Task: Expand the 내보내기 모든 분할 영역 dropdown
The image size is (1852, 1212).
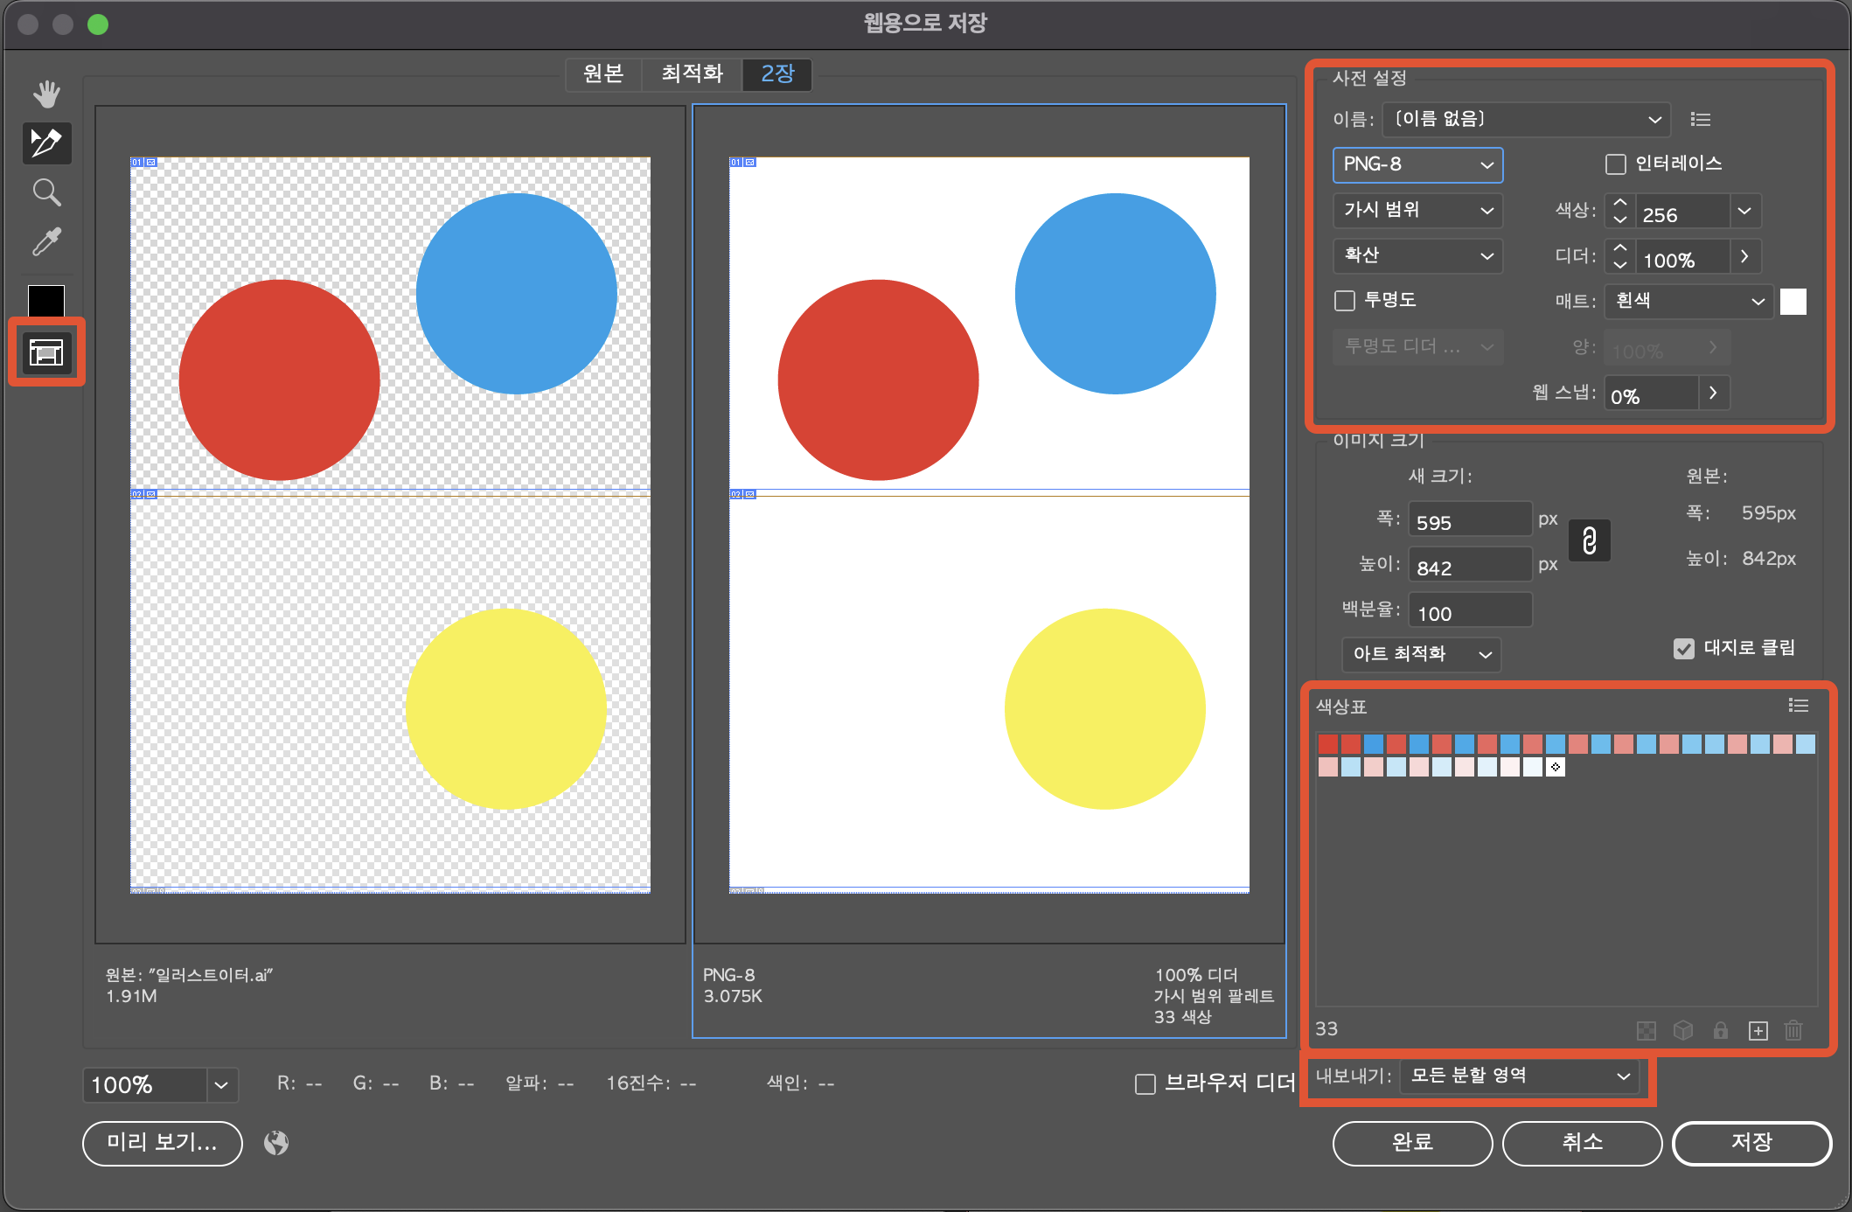Action: point(1520,1076)
